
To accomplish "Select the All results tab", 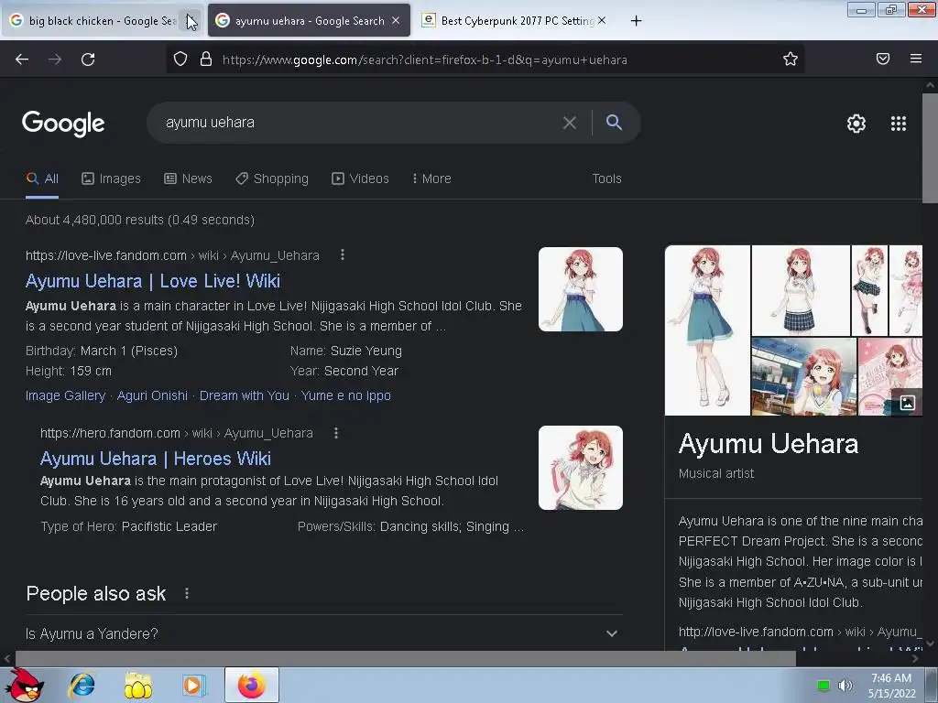I will click(42, 178).
